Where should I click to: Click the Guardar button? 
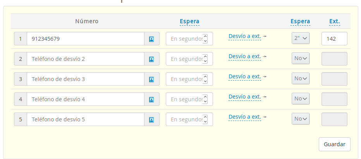tap(334, 144)
